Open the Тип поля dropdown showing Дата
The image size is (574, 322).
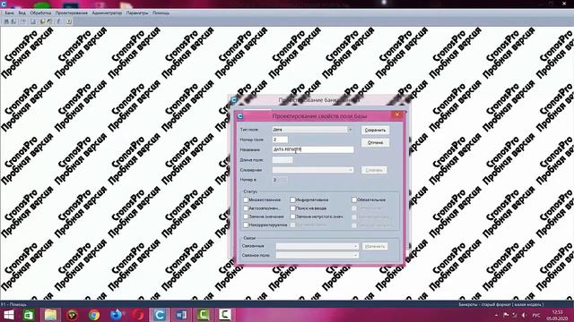click(313, 130)
